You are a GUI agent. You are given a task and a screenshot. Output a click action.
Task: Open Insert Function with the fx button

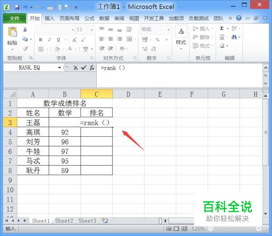[x=92, y=68]
